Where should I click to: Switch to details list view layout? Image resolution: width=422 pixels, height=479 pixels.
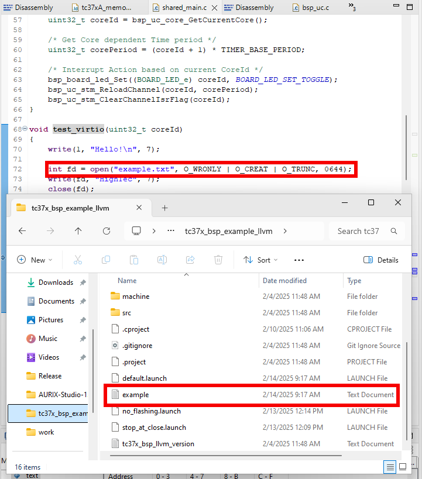[x=390, y=467]
